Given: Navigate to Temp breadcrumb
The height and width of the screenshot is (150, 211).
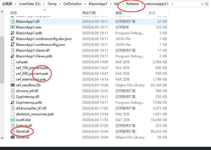Looking at the screenshot, I should pos(52,4).
